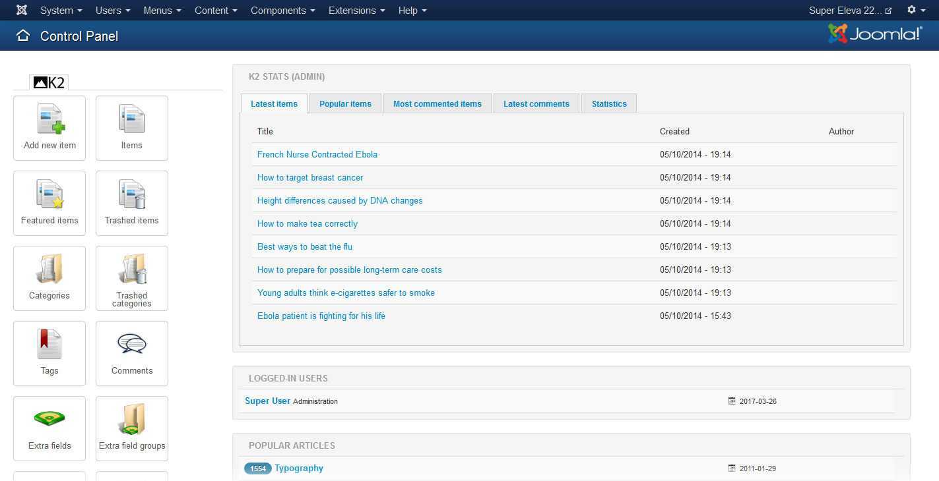Viewport: 939px width, 481px height.
Task: Switch to the Popular items tab
Action: coord(345,104)
